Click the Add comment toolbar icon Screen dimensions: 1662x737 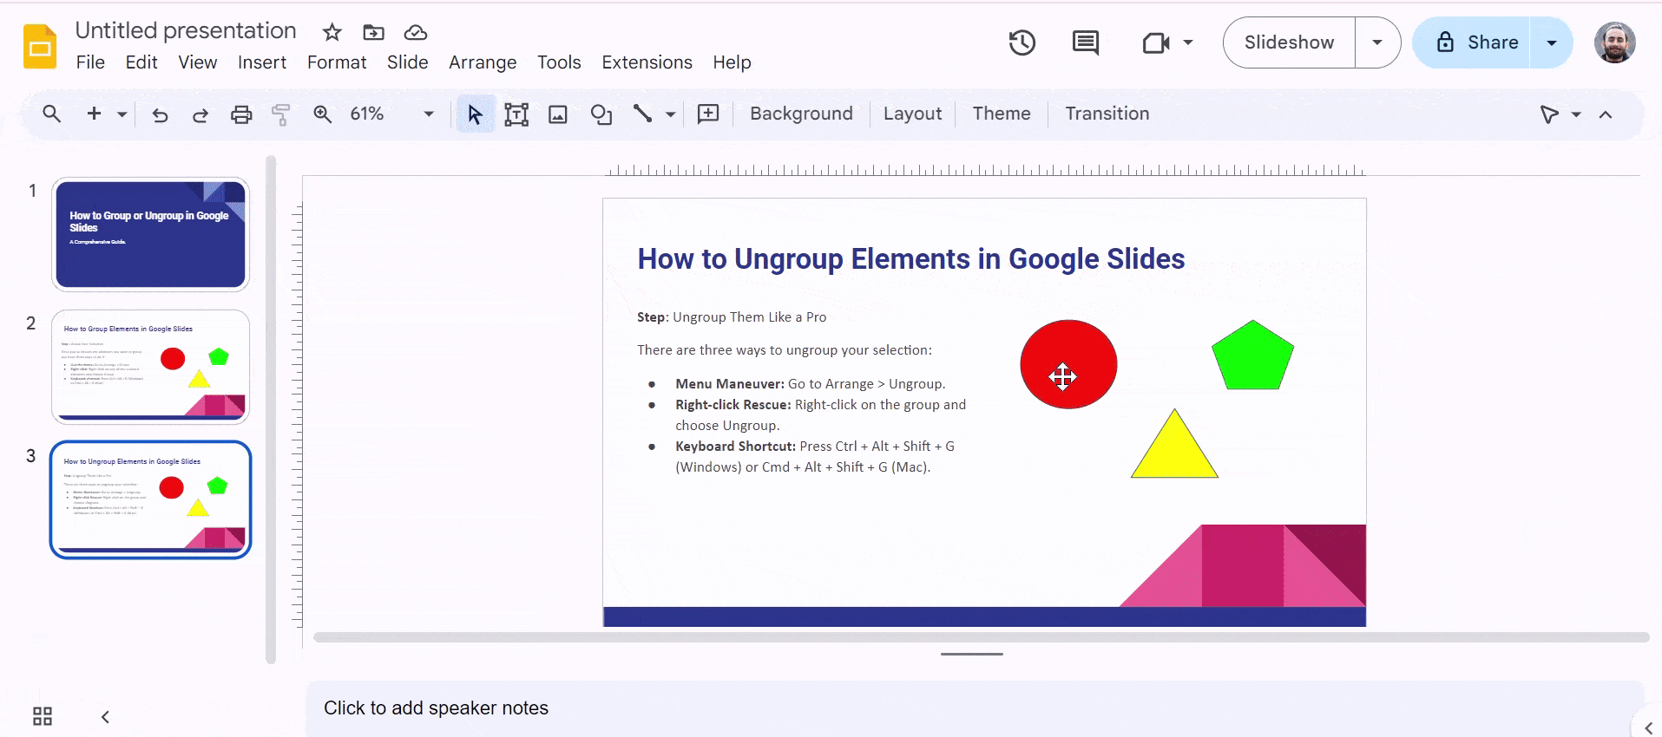tap(708, 114)
